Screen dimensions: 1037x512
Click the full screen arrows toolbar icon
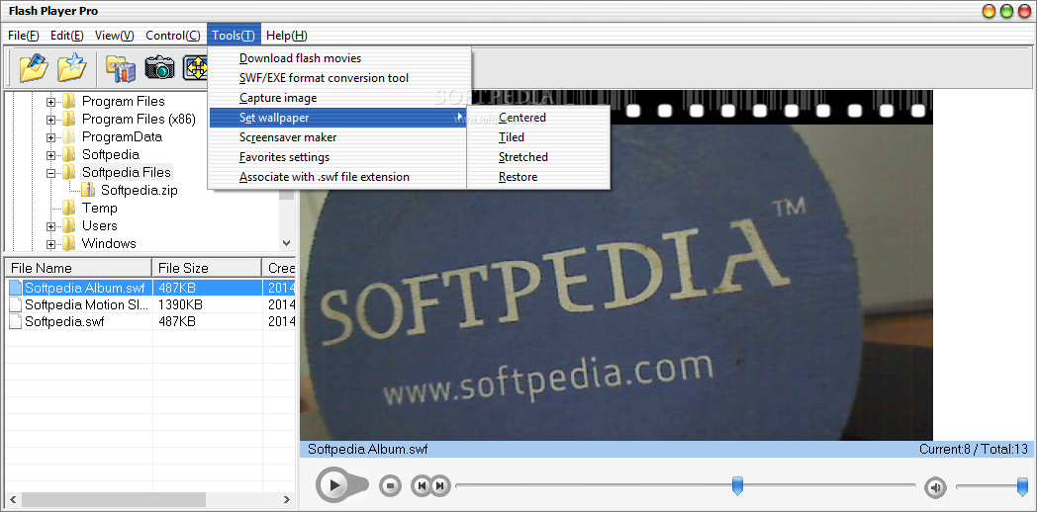tap(196, 67)
